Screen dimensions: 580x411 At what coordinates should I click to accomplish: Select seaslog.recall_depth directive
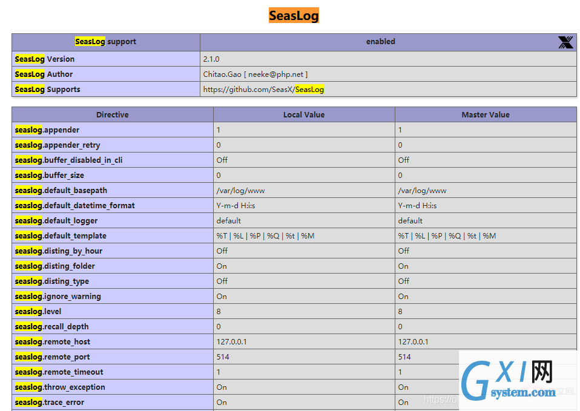[52, 327]
